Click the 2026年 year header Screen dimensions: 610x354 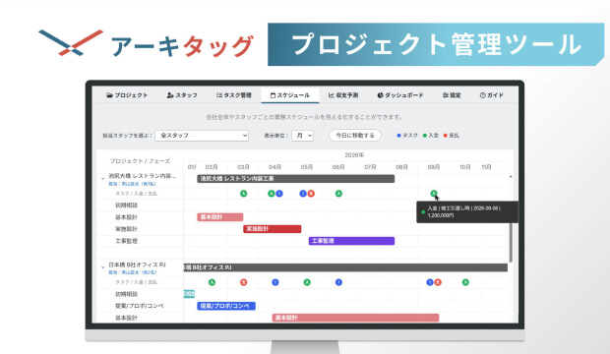[x=354, y=155]
